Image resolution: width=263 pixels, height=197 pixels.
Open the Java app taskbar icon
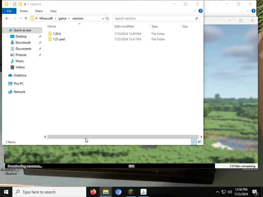143,192
